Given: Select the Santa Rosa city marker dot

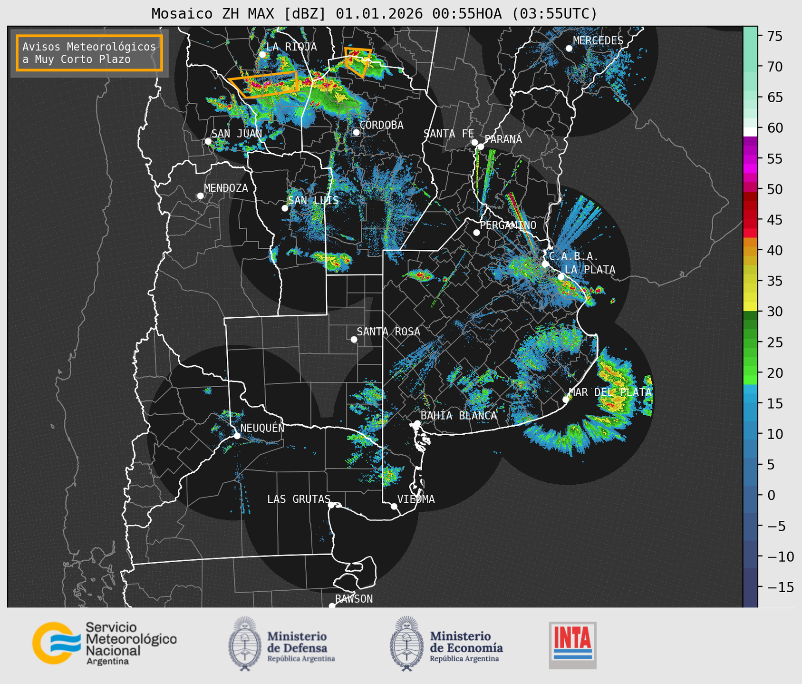Looking at the screenshot, I should point(354,339).
